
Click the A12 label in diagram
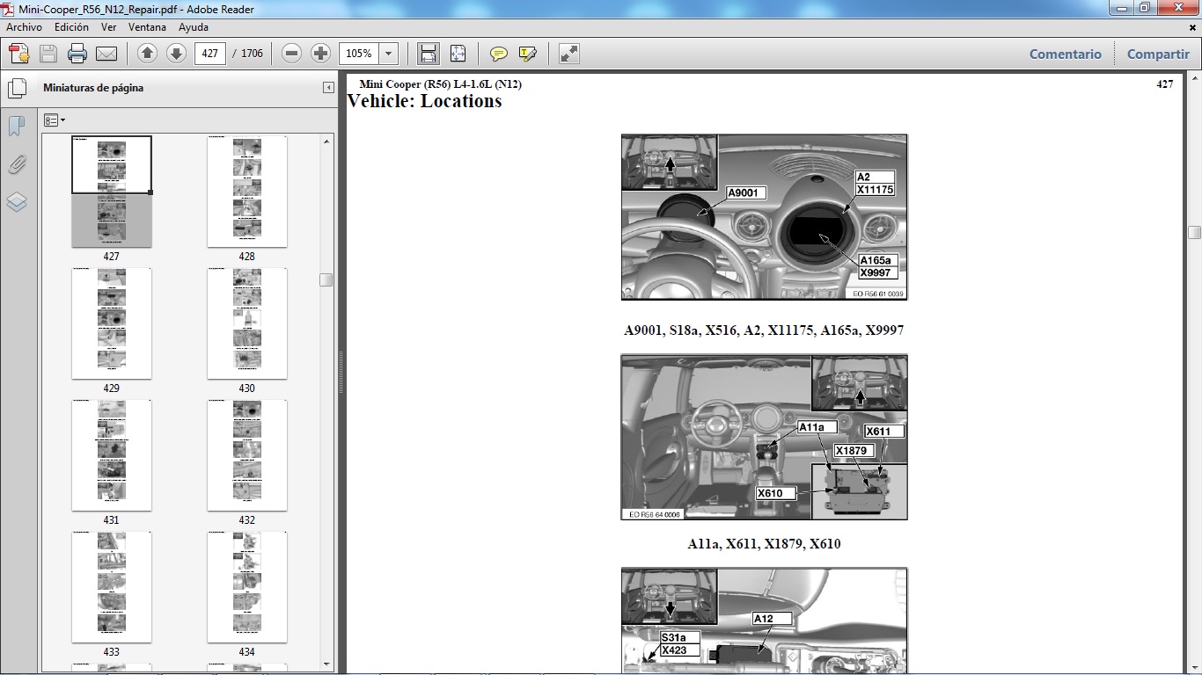pos(772,619)
